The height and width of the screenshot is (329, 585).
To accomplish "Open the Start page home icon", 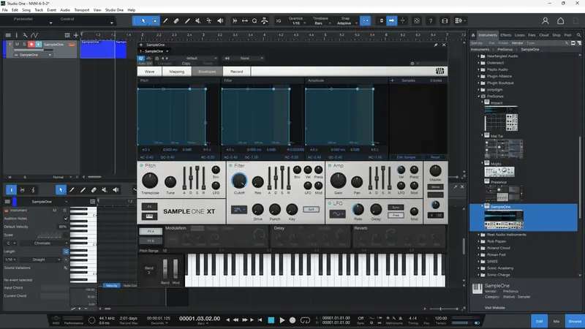I will [x=560, y=21].
